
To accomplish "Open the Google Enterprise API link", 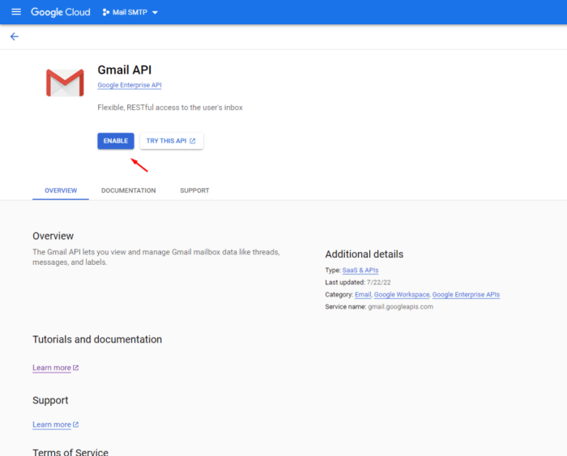I will pyautogui.click(x=130, y=85).
